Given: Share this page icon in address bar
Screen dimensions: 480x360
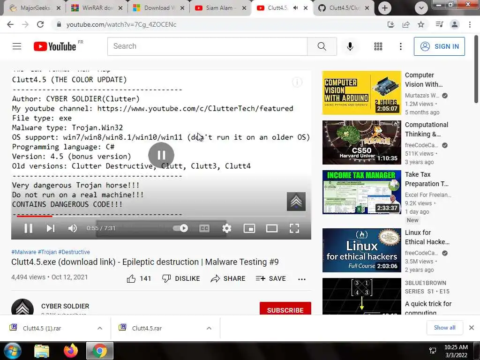Looking at the screenshot, I should (x=406, y=24).
